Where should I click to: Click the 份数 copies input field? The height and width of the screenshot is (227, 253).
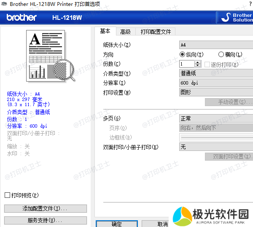pyautogui.click(x=187, y=64)
